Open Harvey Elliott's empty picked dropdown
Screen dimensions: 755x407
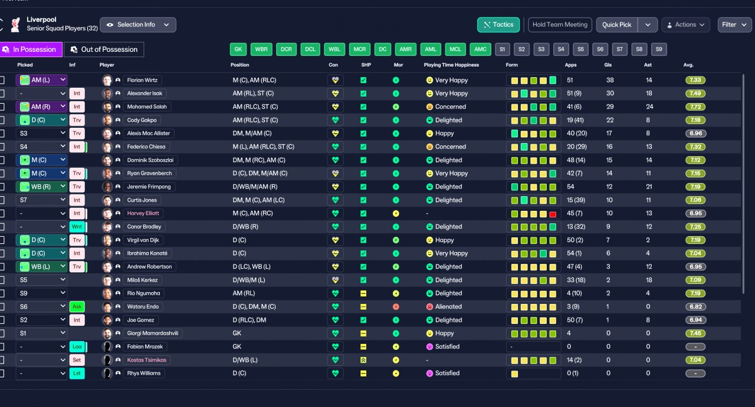pos(41,213)
